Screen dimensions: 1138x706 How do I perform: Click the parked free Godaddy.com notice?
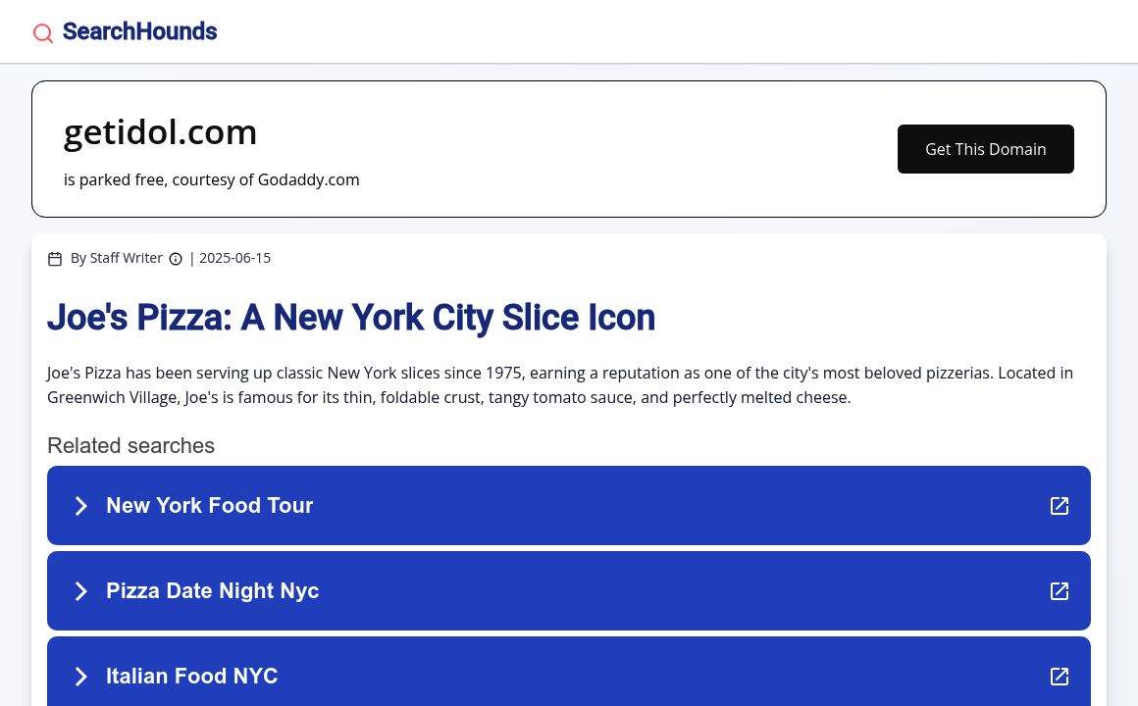click(x=212, y=179)
